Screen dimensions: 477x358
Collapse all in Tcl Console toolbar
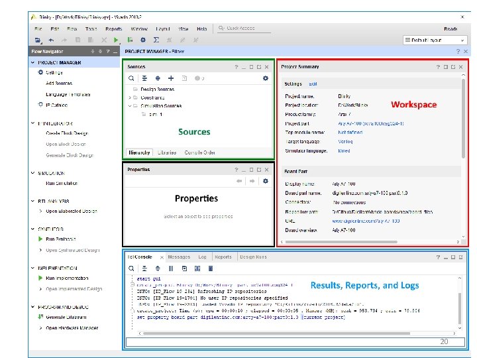144,268
